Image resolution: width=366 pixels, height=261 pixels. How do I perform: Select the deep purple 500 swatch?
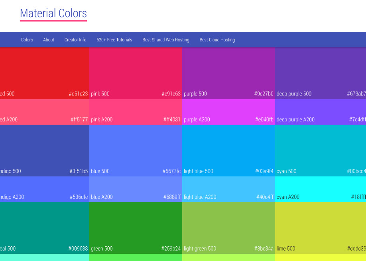pos(321,73)
